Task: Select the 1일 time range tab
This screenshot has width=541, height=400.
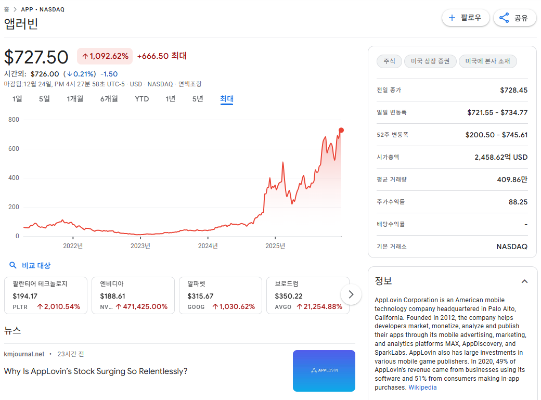Action: coord(17,99)
